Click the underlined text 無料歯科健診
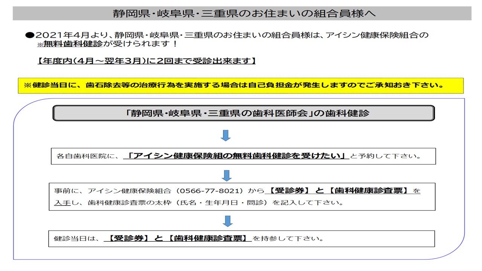Screen dimensions: 482x271 [73, 44]
